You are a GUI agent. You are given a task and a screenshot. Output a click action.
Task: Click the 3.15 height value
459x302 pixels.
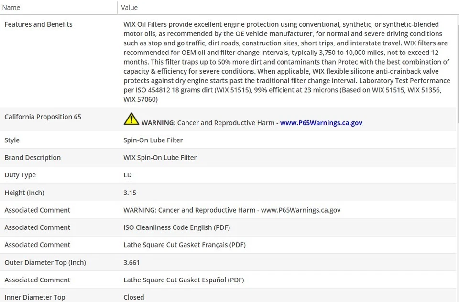[x=130, y=193]
